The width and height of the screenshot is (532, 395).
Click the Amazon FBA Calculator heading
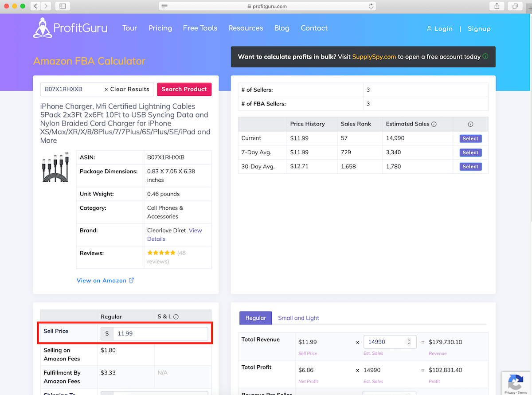(x=89, y=61)
